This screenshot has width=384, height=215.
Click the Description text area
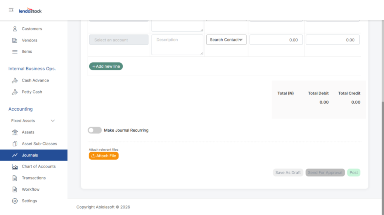point(177,45)
